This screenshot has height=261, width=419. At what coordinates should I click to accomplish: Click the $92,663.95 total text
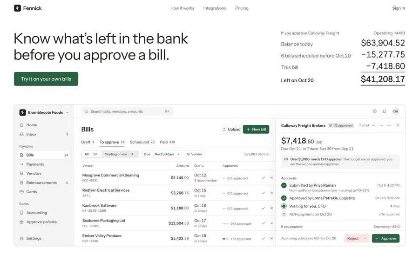257,154
